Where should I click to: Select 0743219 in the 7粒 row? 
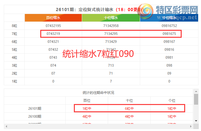click(53, 34)
